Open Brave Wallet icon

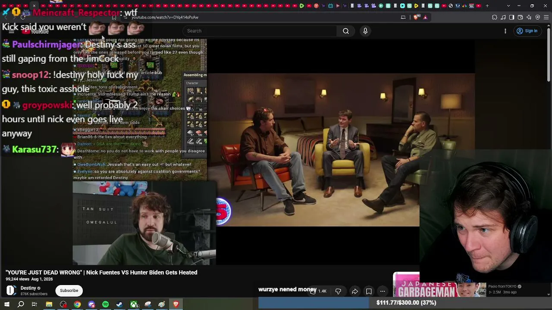tap(521, 17)
